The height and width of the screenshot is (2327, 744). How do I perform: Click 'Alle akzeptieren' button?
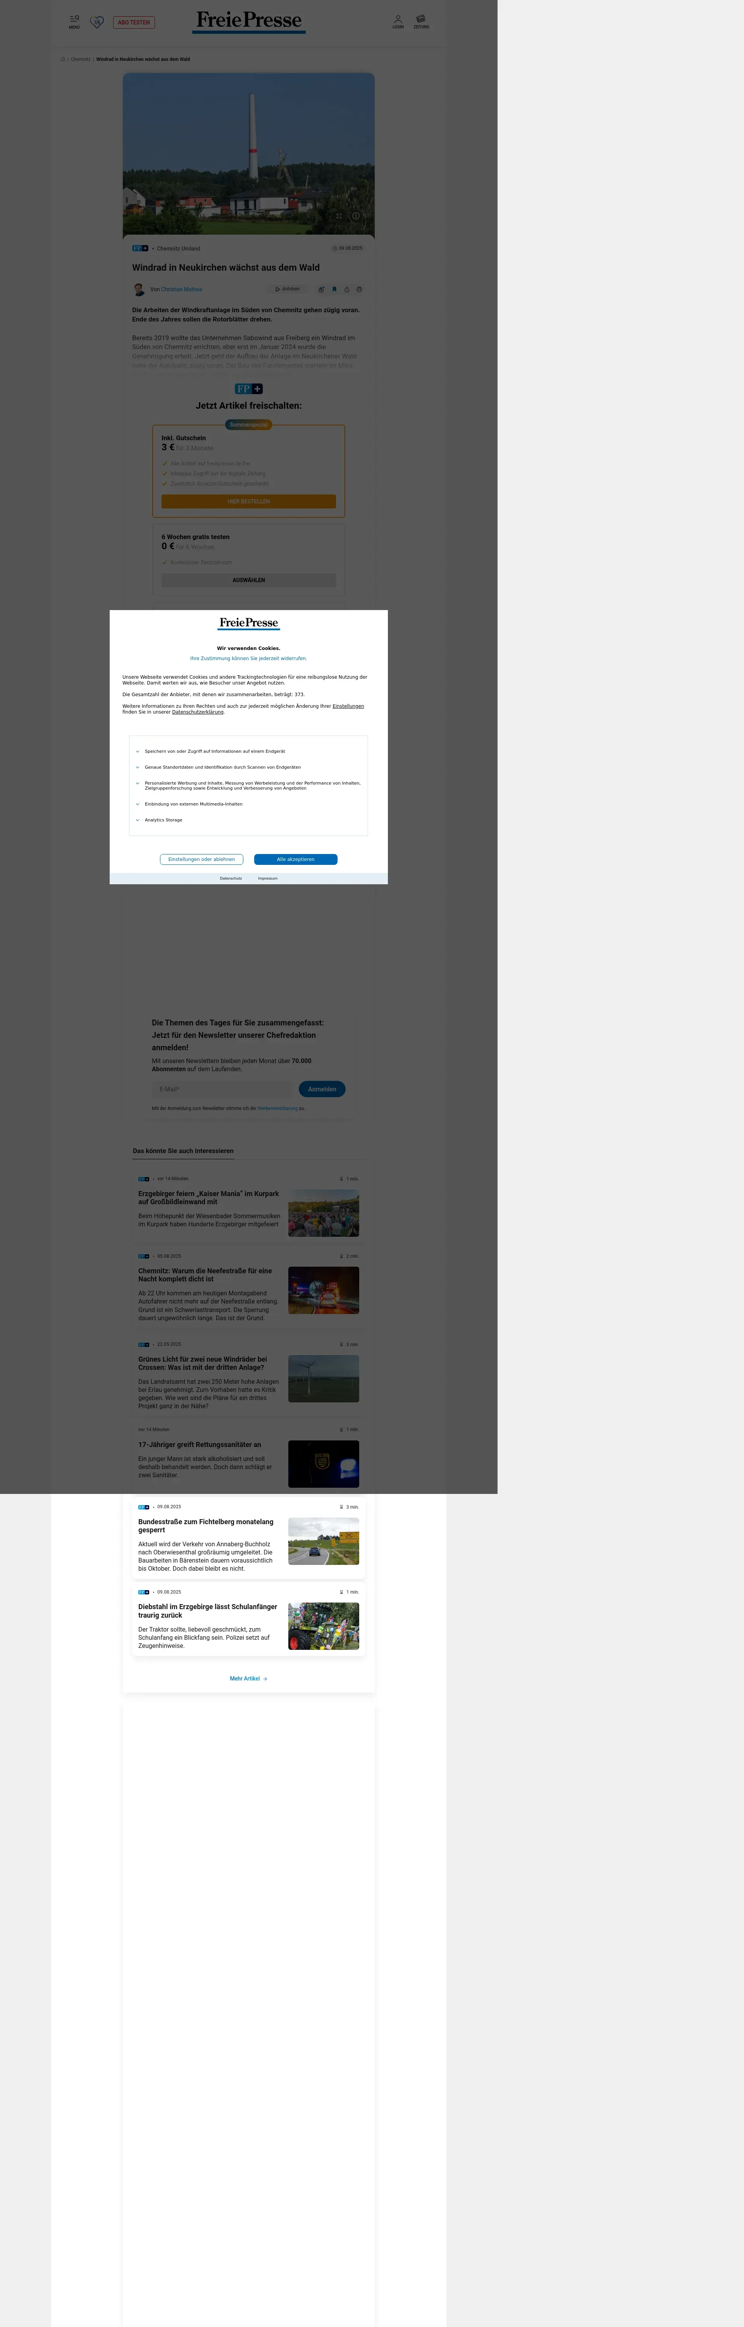(295, 859)
